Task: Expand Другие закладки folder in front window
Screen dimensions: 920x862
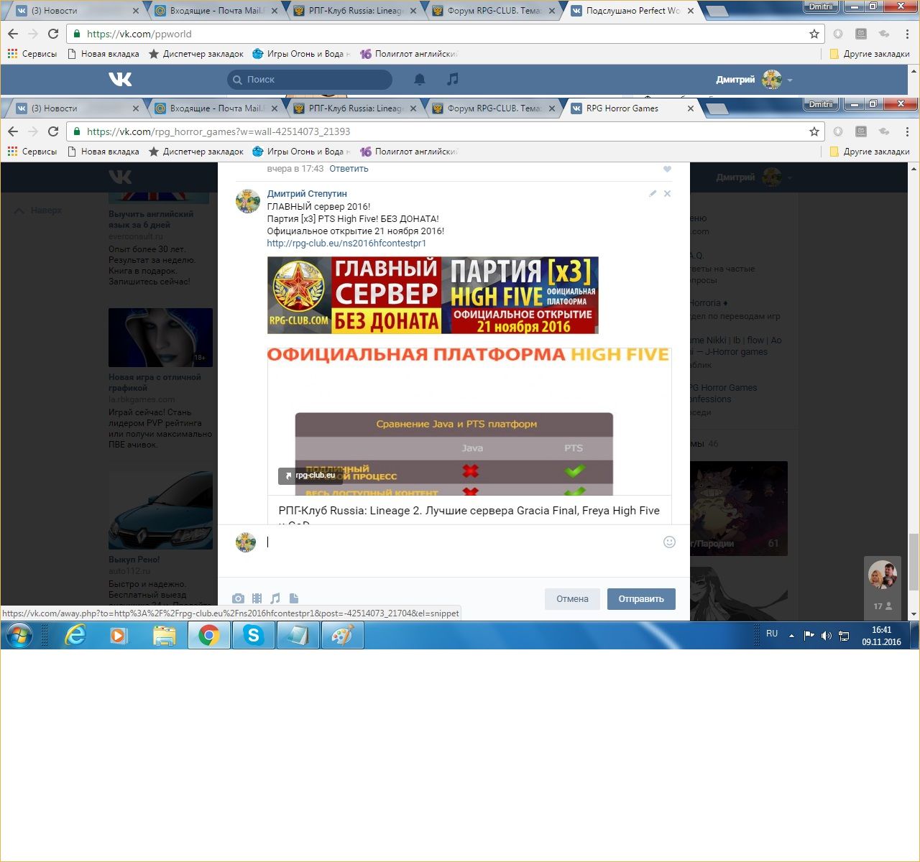Action: click(870, 152)
